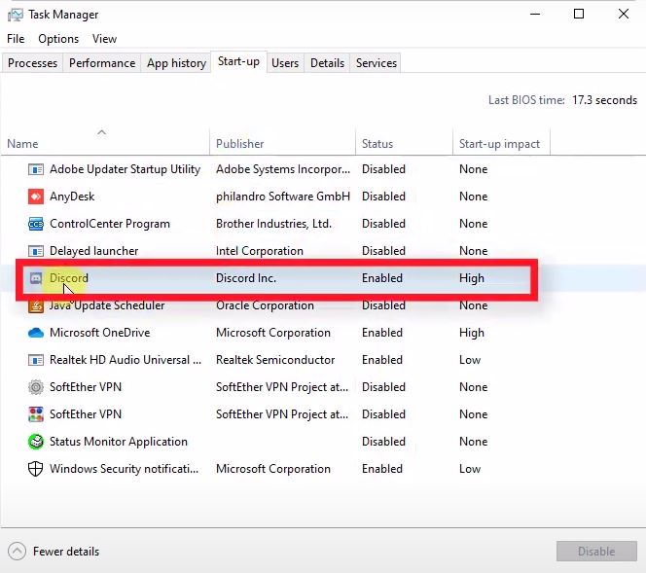
Task: Select the Adobe Updater Startup Utility name
Action: [x=125, y=169]
